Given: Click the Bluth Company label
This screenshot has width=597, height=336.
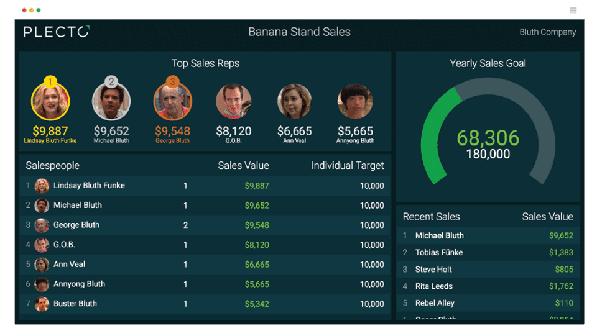Looking at the screenshot, I should (547, 32).
